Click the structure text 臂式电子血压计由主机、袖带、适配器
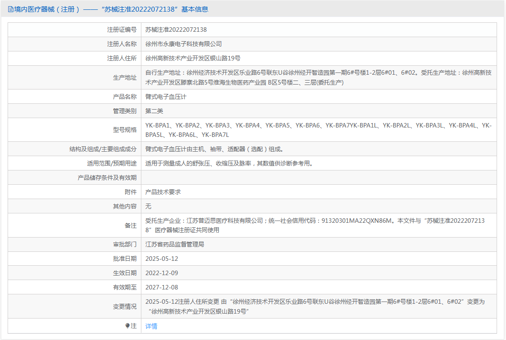 click(214, 149)
